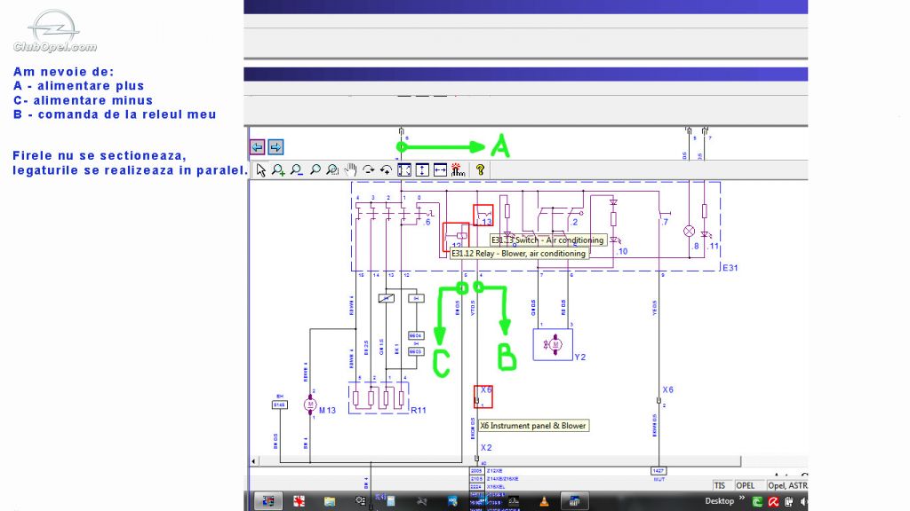Click the 'Opel, ASTR' status bar field

(x=787, y=485)
